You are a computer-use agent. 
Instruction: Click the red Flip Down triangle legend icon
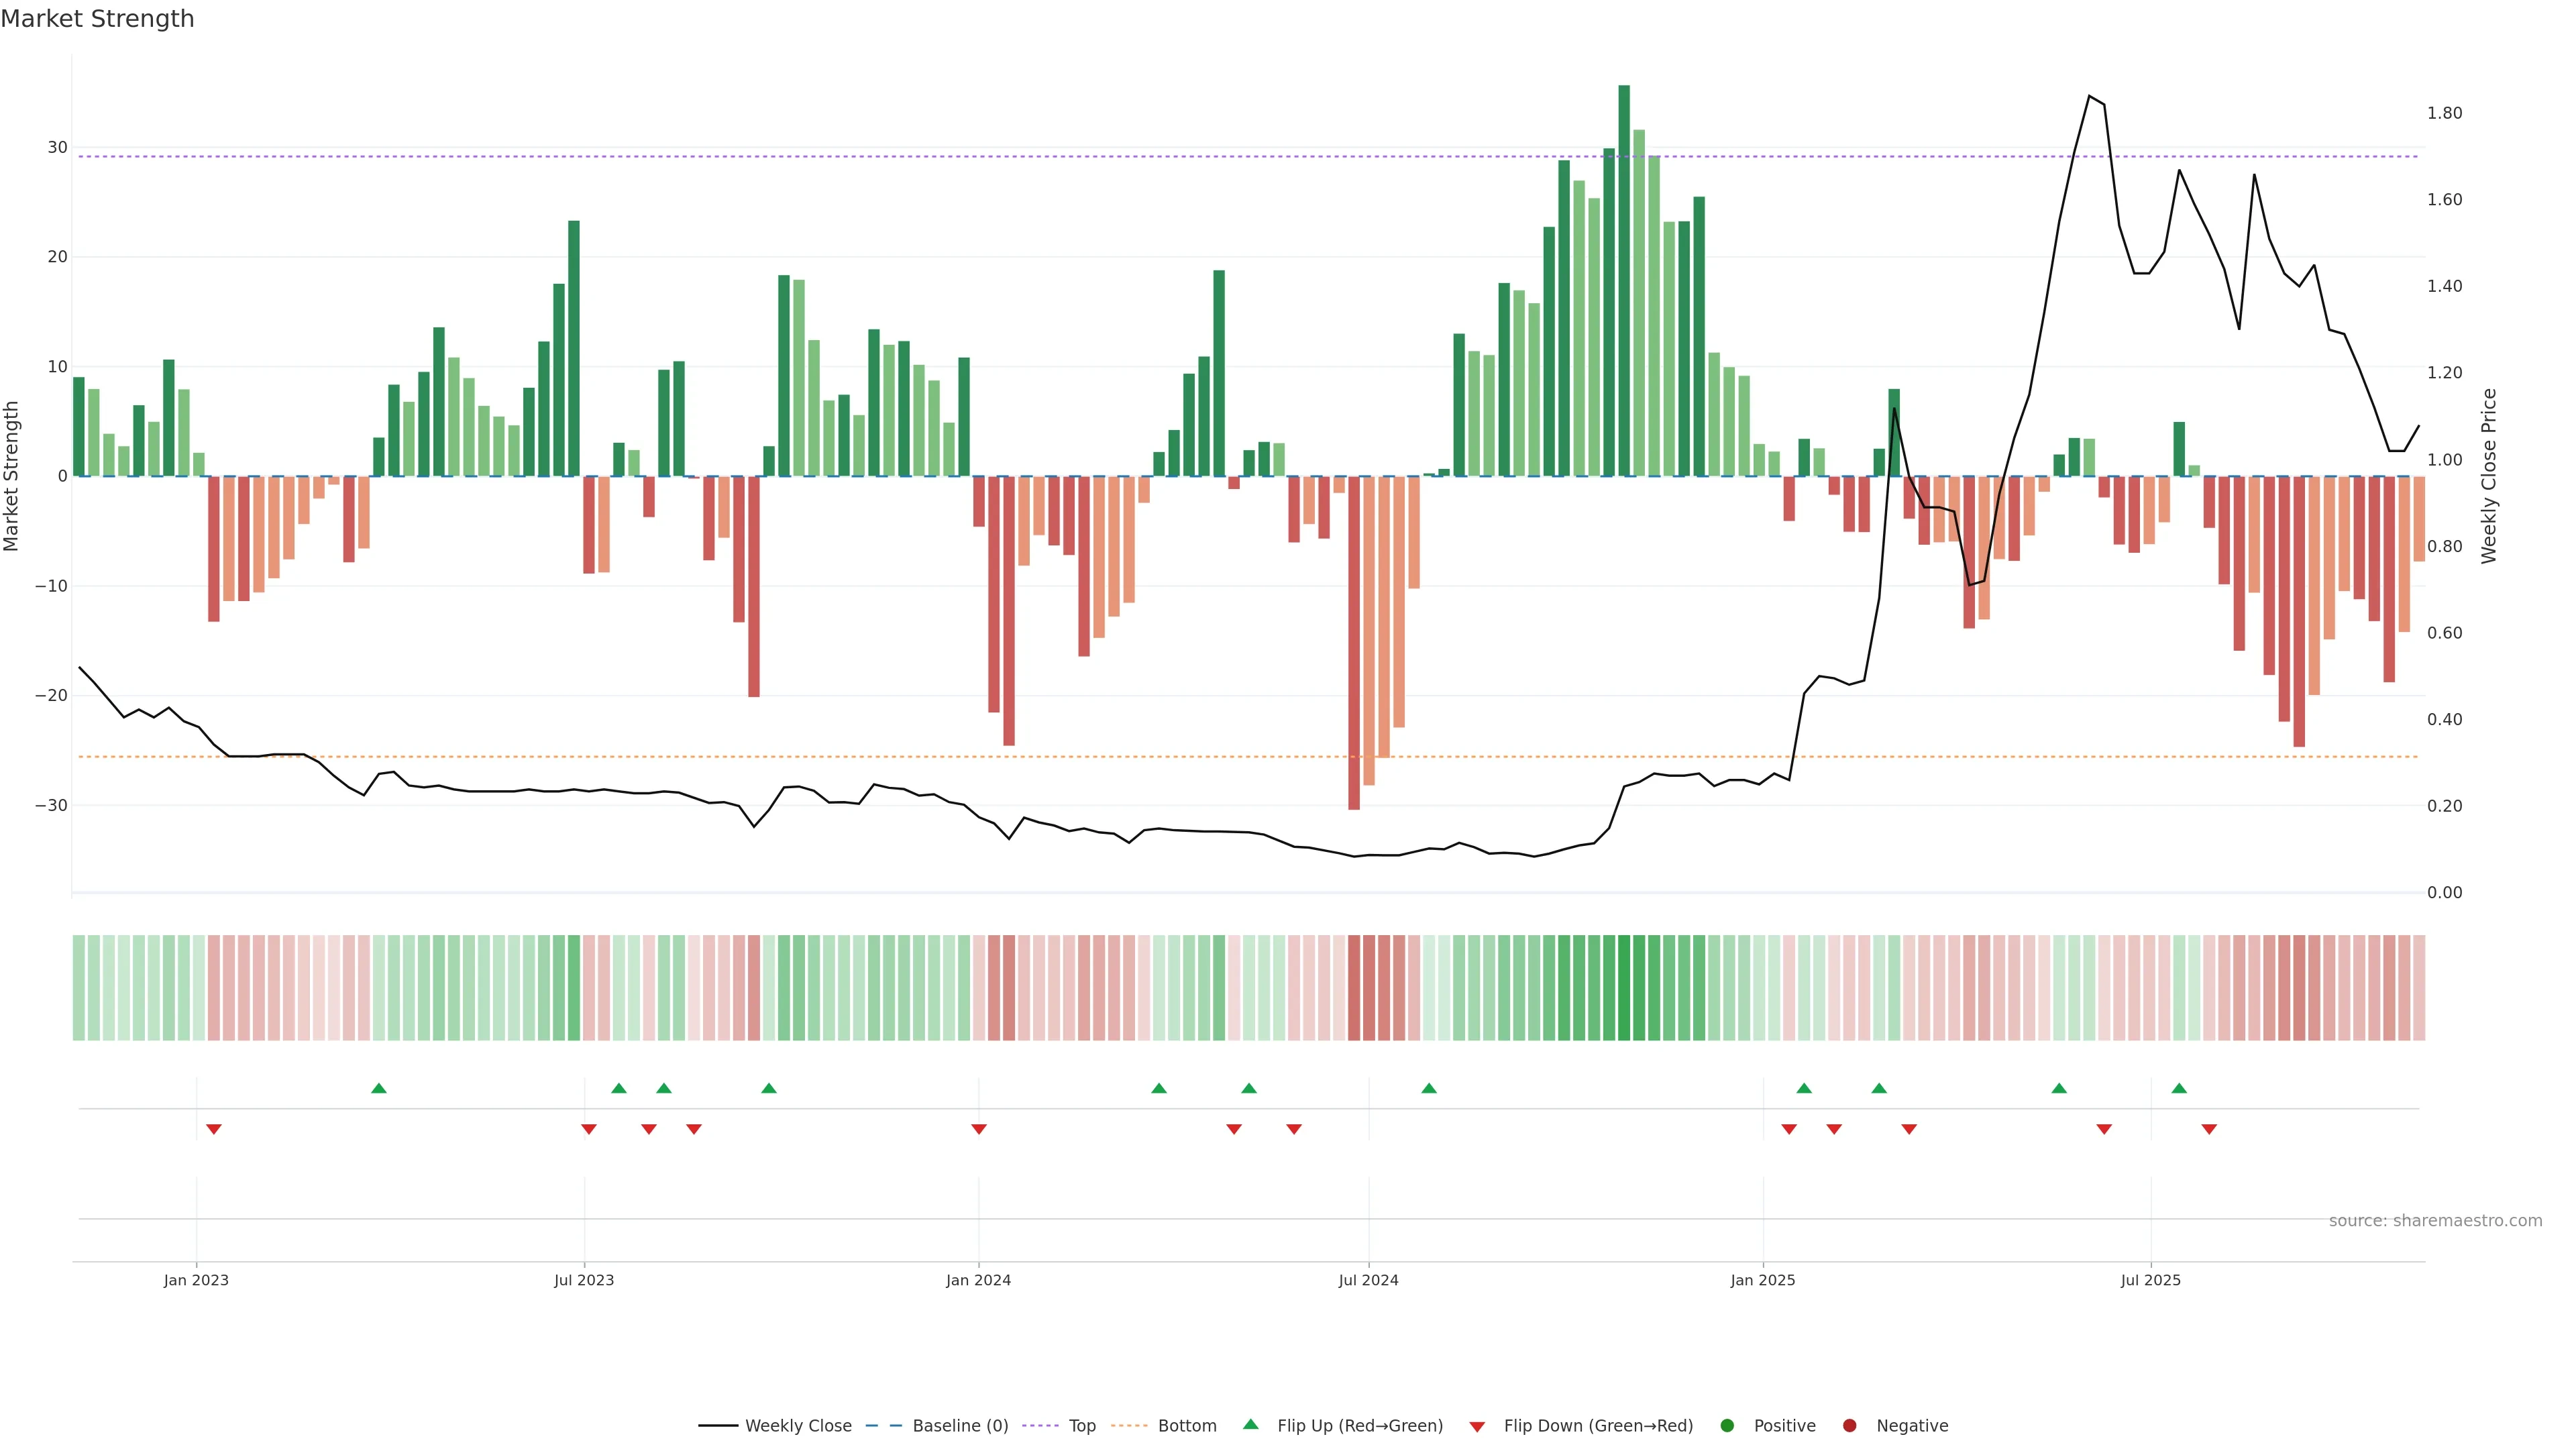pos(1477,1427)
